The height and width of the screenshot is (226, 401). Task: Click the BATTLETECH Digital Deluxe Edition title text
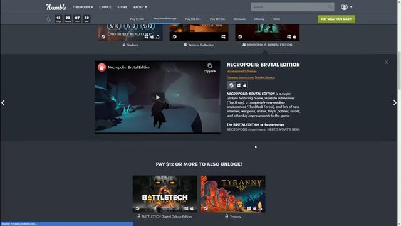(x=167, y=217)
